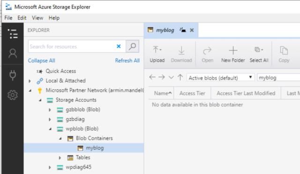This screenshot has width=300, height=174.
Task: Click the Connect plug icon
Action: click(13, 75)
